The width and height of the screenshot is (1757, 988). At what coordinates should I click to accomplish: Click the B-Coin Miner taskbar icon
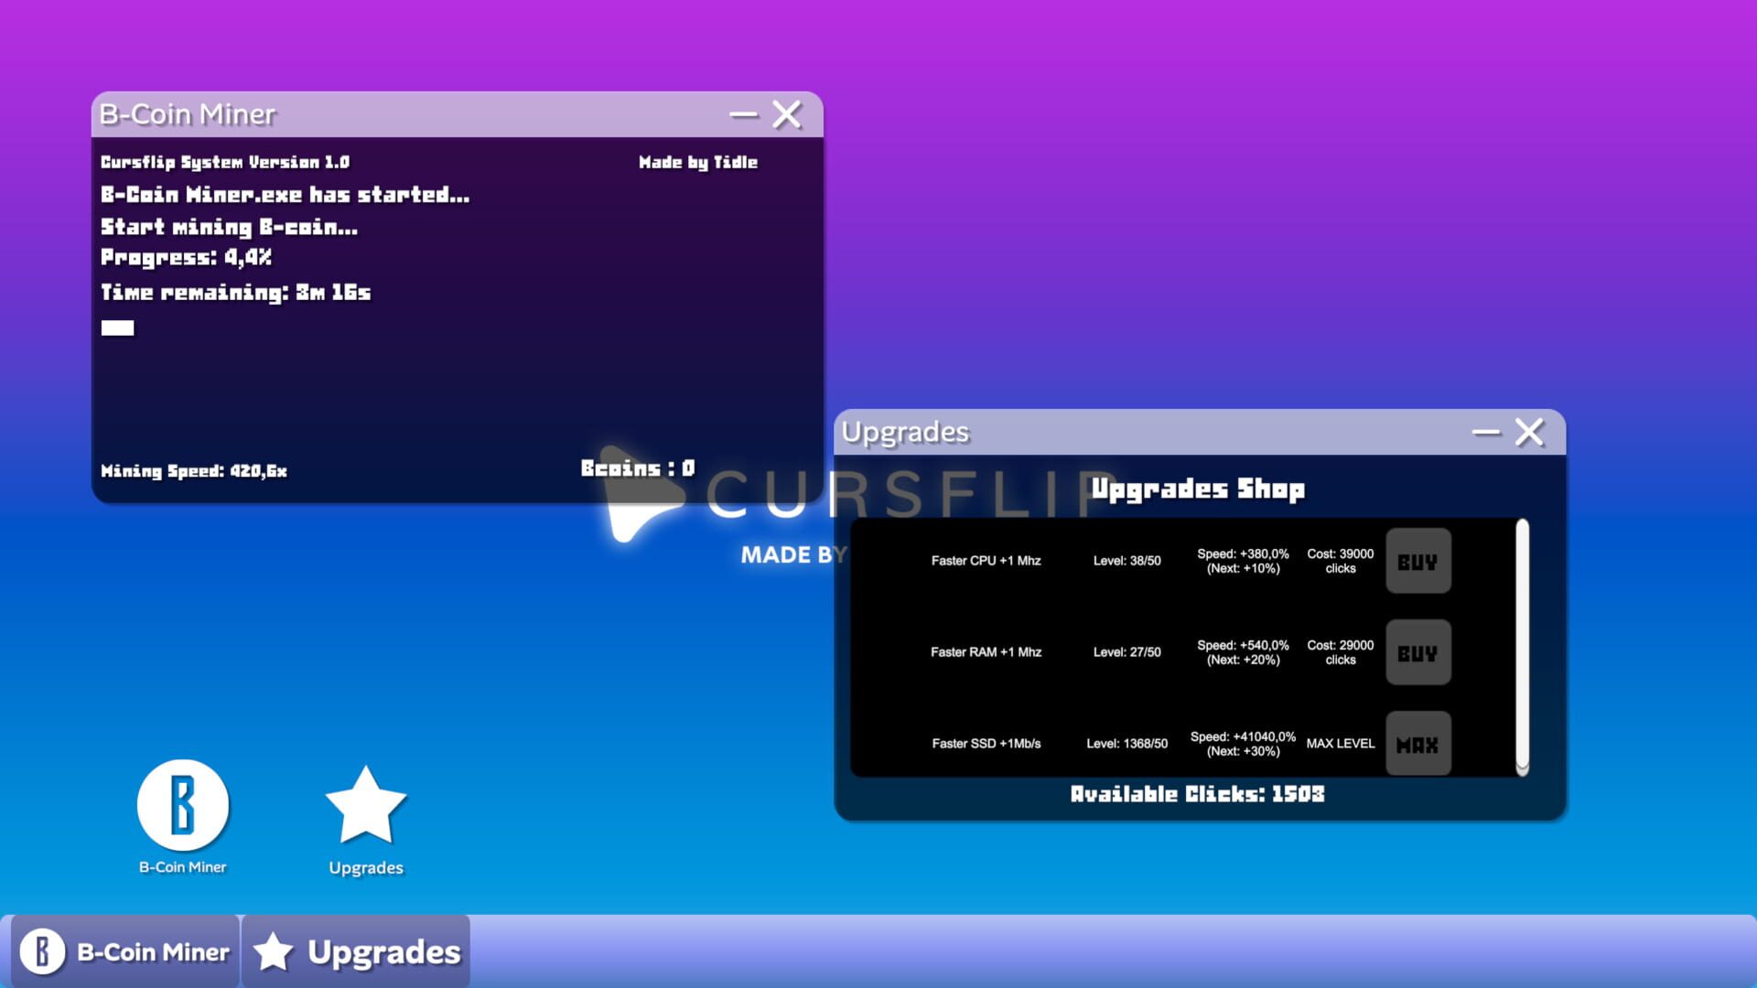[41, 951]
